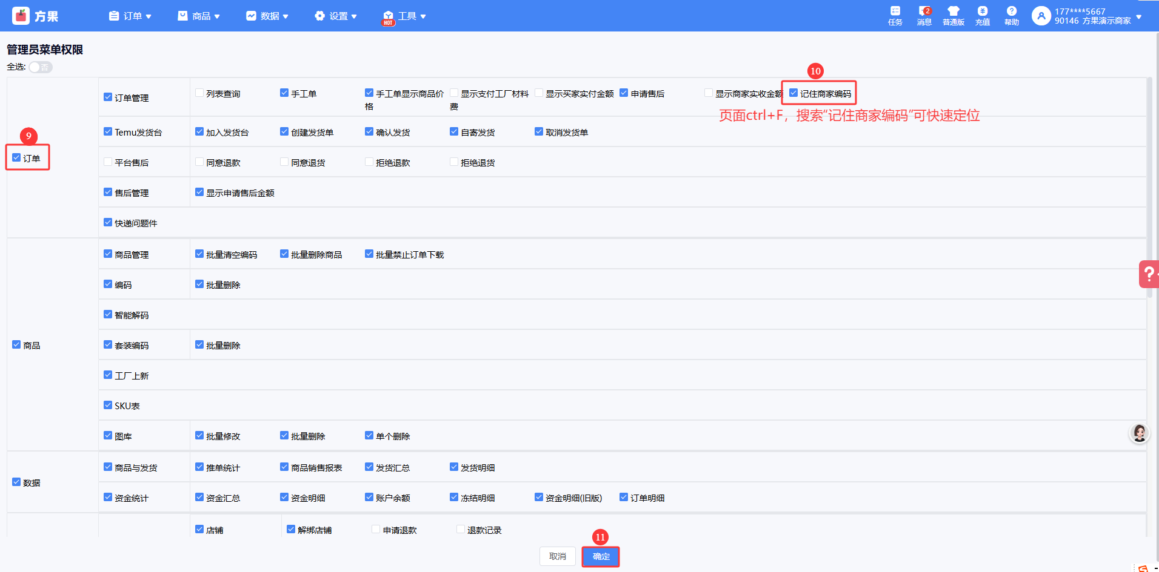Enable the 列表查询 checkbox
The width and height of the screenshot is (1159, 572).
coord(199,93)
